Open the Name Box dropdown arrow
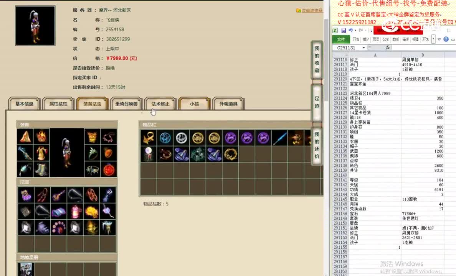The image size is (456, 276). [363, 47]
